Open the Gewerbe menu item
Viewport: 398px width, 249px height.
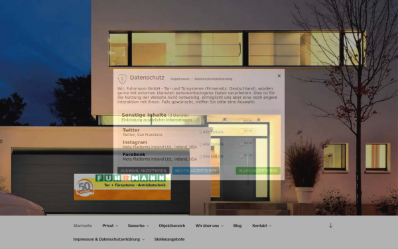tap(136, 226)
